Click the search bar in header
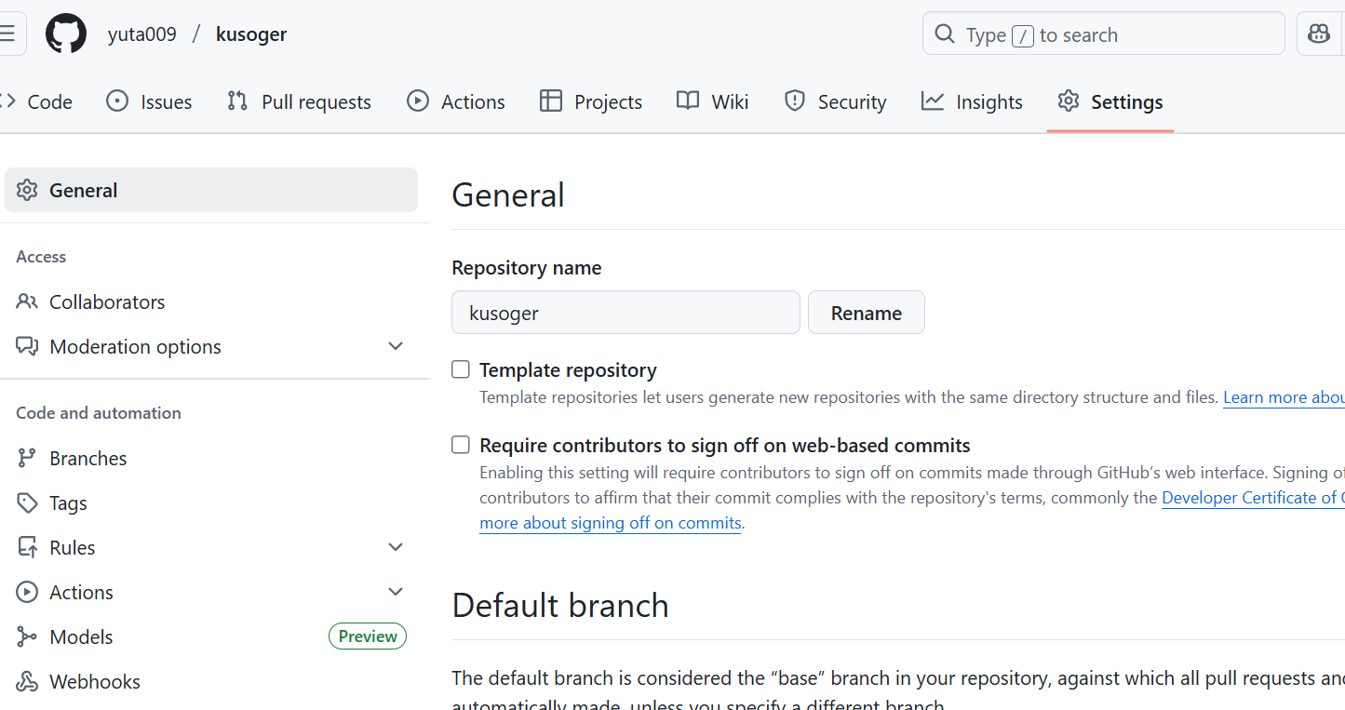This screenshot has width=1345, height=710. [x=1103, y=34]
